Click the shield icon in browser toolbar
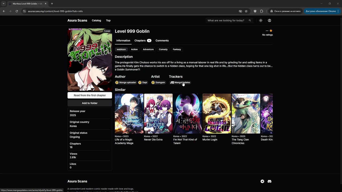Viewport: 342px width, 192px height. click(x=255, y=11)
